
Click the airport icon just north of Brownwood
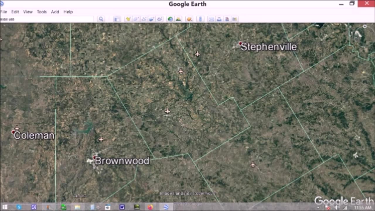(x=101, y=139)
